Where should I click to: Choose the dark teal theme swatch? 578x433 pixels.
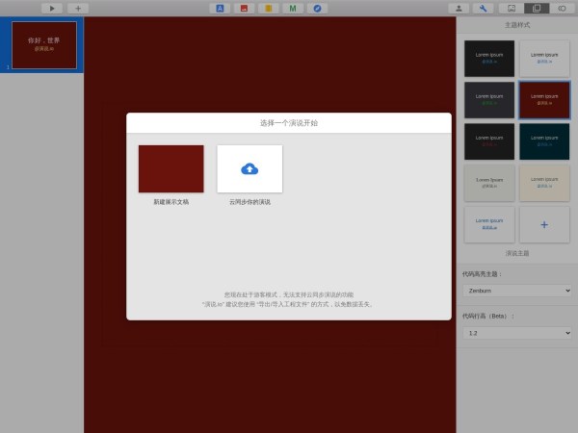pyautogui.click(x=544, y=141)
